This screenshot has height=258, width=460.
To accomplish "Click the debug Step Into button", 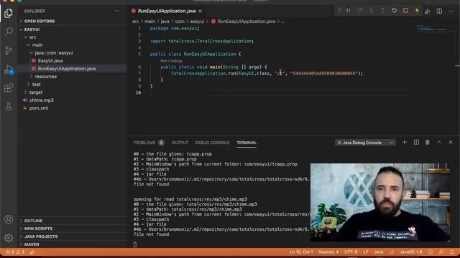I will pyautogui.click(x=371, y=11).
